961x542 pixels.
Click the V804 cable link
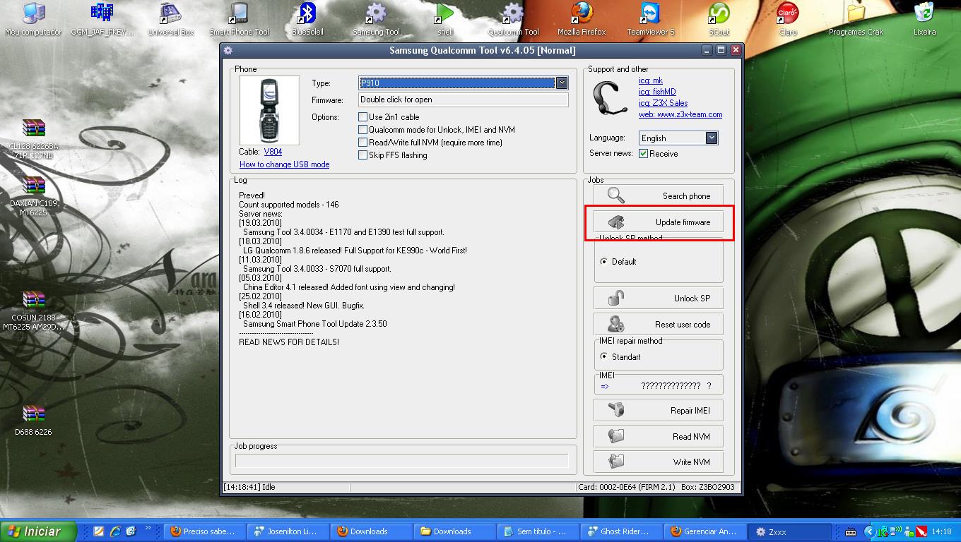click(x=273, y=152)
